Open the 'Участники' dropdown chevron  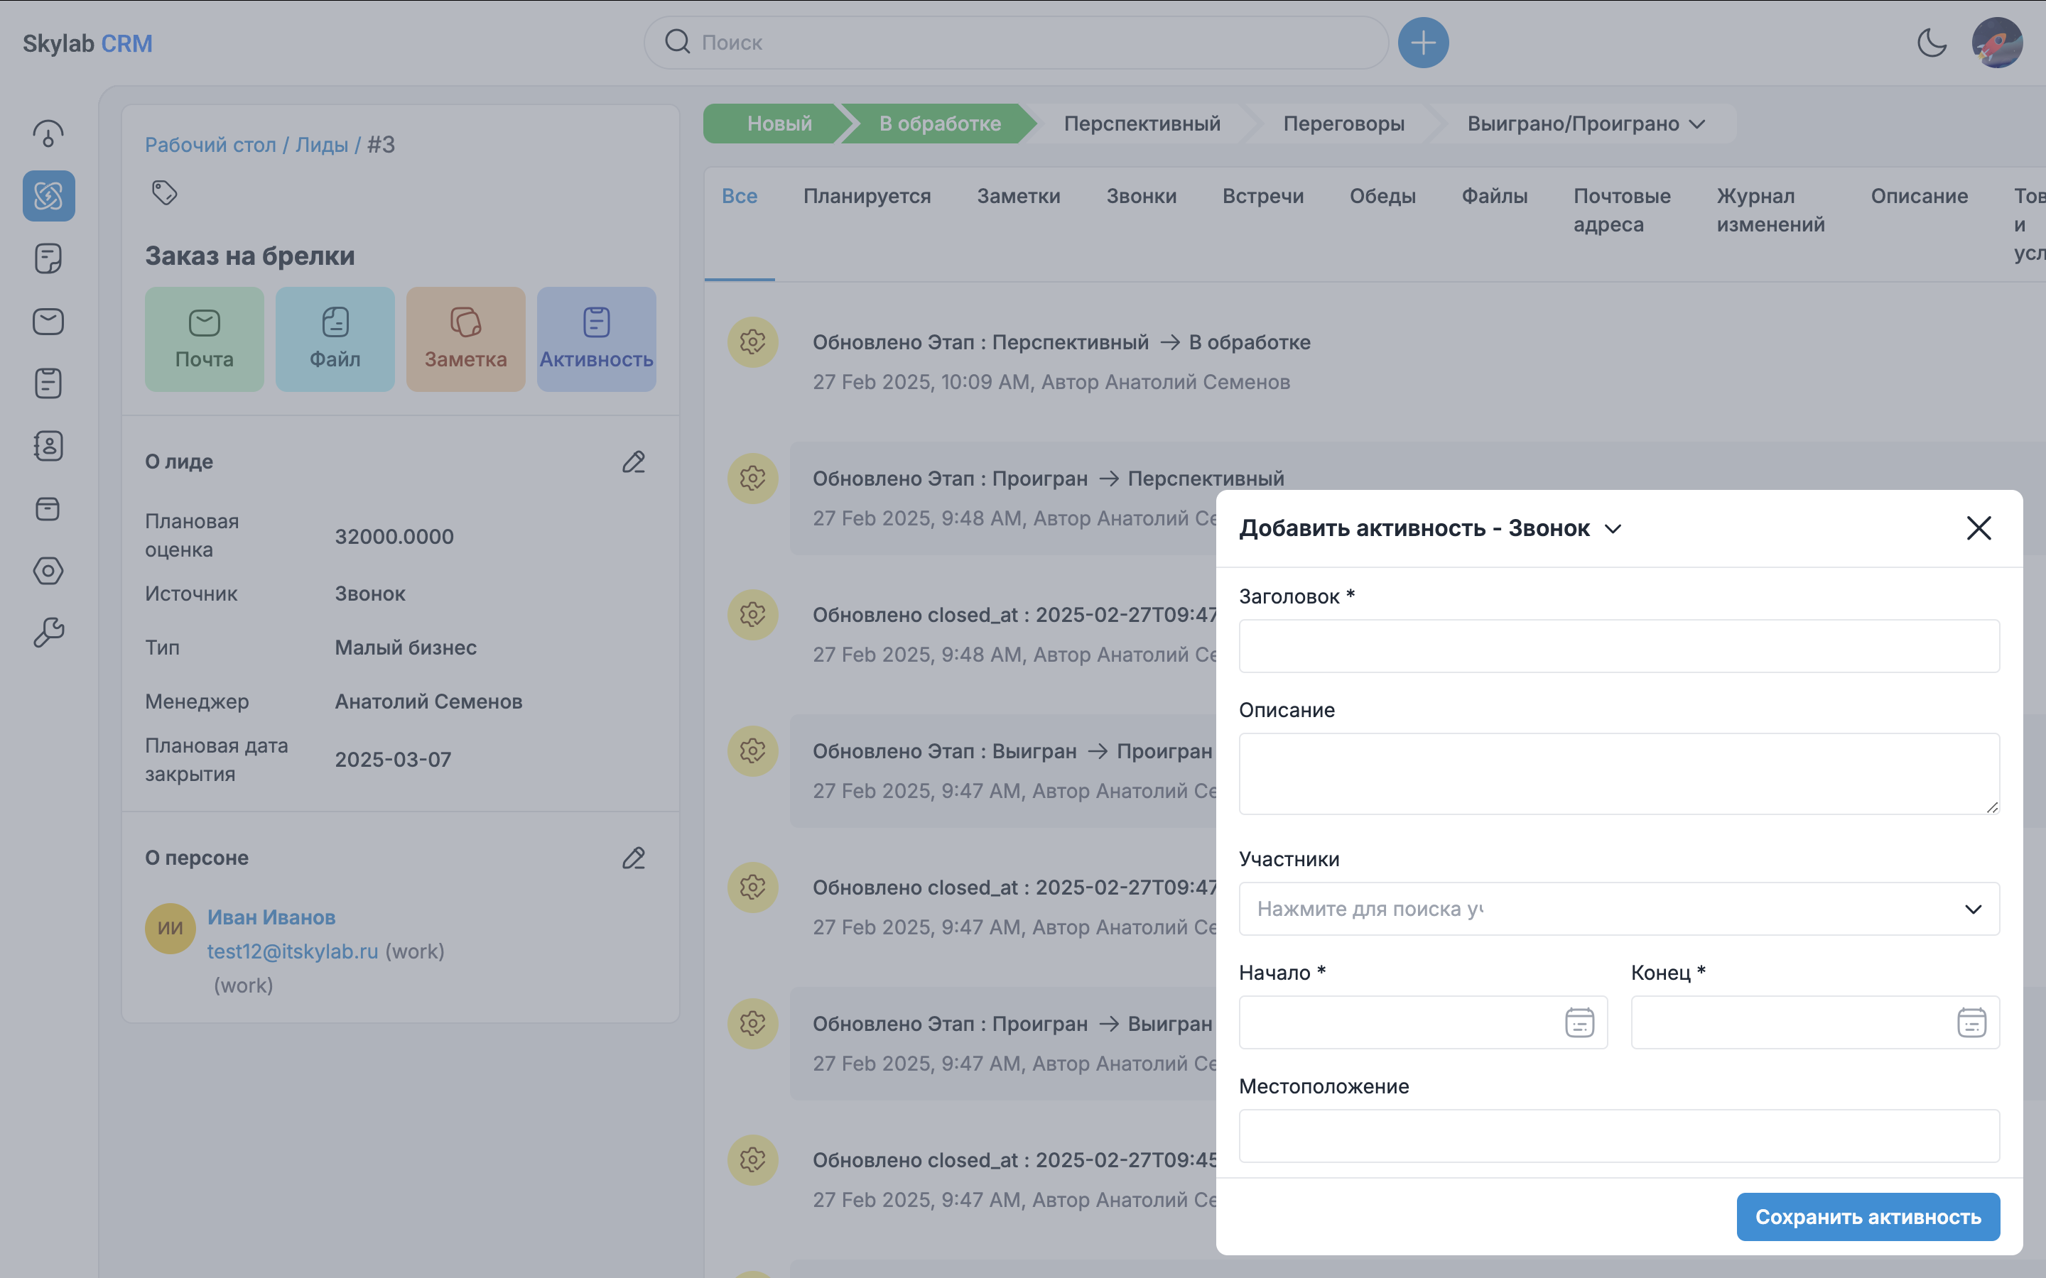click(x=1974, y=910)
